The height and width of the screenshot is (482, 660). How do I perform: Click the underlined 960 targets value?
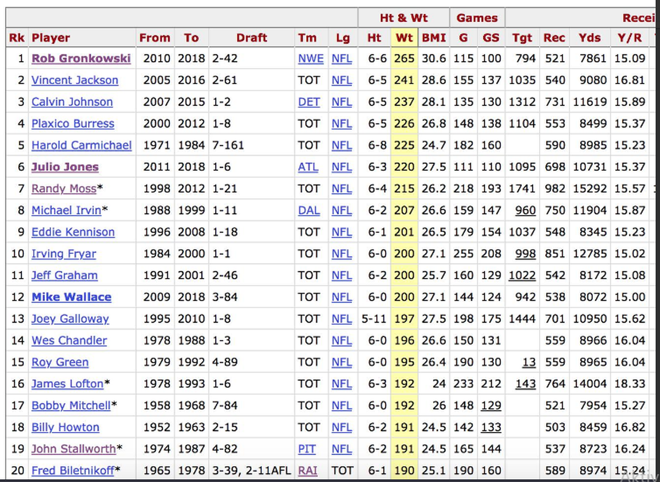tap(525, 210)
